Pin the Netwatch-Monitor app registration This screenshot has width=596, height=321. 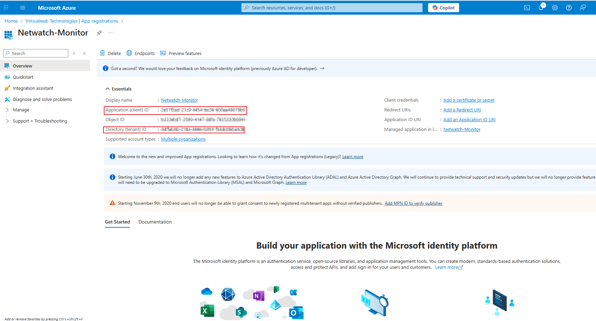click(x=99, y=33)
